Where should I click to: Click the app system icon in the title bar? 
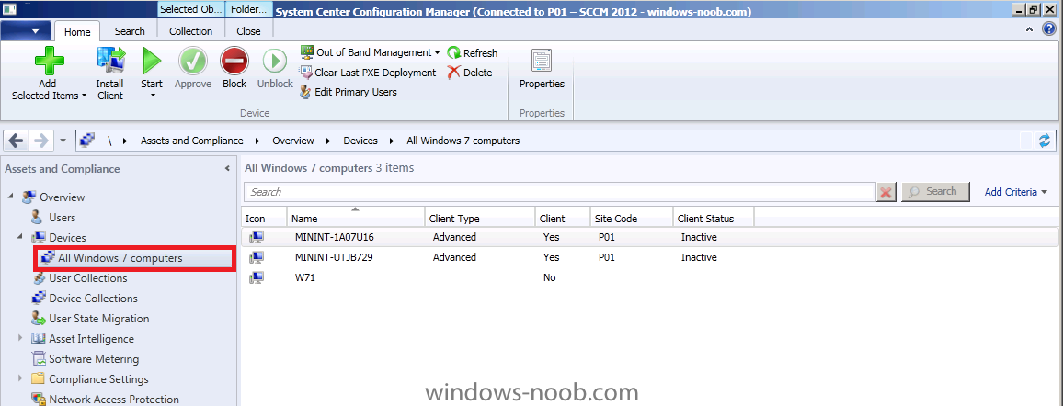point(9,9)
